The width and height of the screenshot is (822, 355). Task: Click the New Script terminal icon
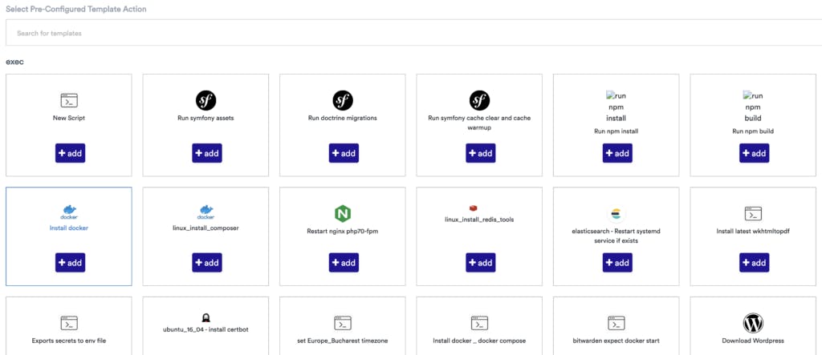click(69, 100)
